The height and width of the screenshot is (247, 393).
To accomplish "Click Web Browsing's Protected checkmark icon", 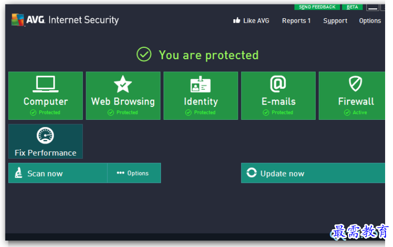I will [x=111, y=113].
